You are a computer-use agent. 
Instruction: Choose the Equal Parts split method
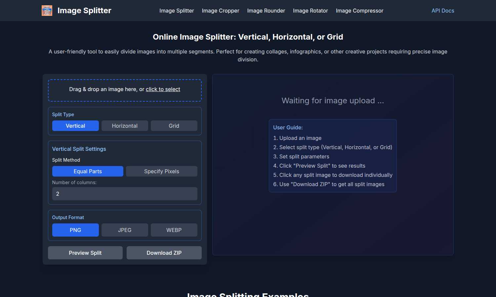[x=88, y=171]
